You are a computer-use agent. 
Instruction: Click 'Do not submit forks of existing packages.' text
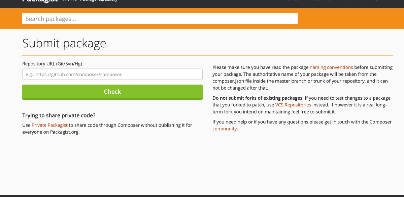click(258, 98)
